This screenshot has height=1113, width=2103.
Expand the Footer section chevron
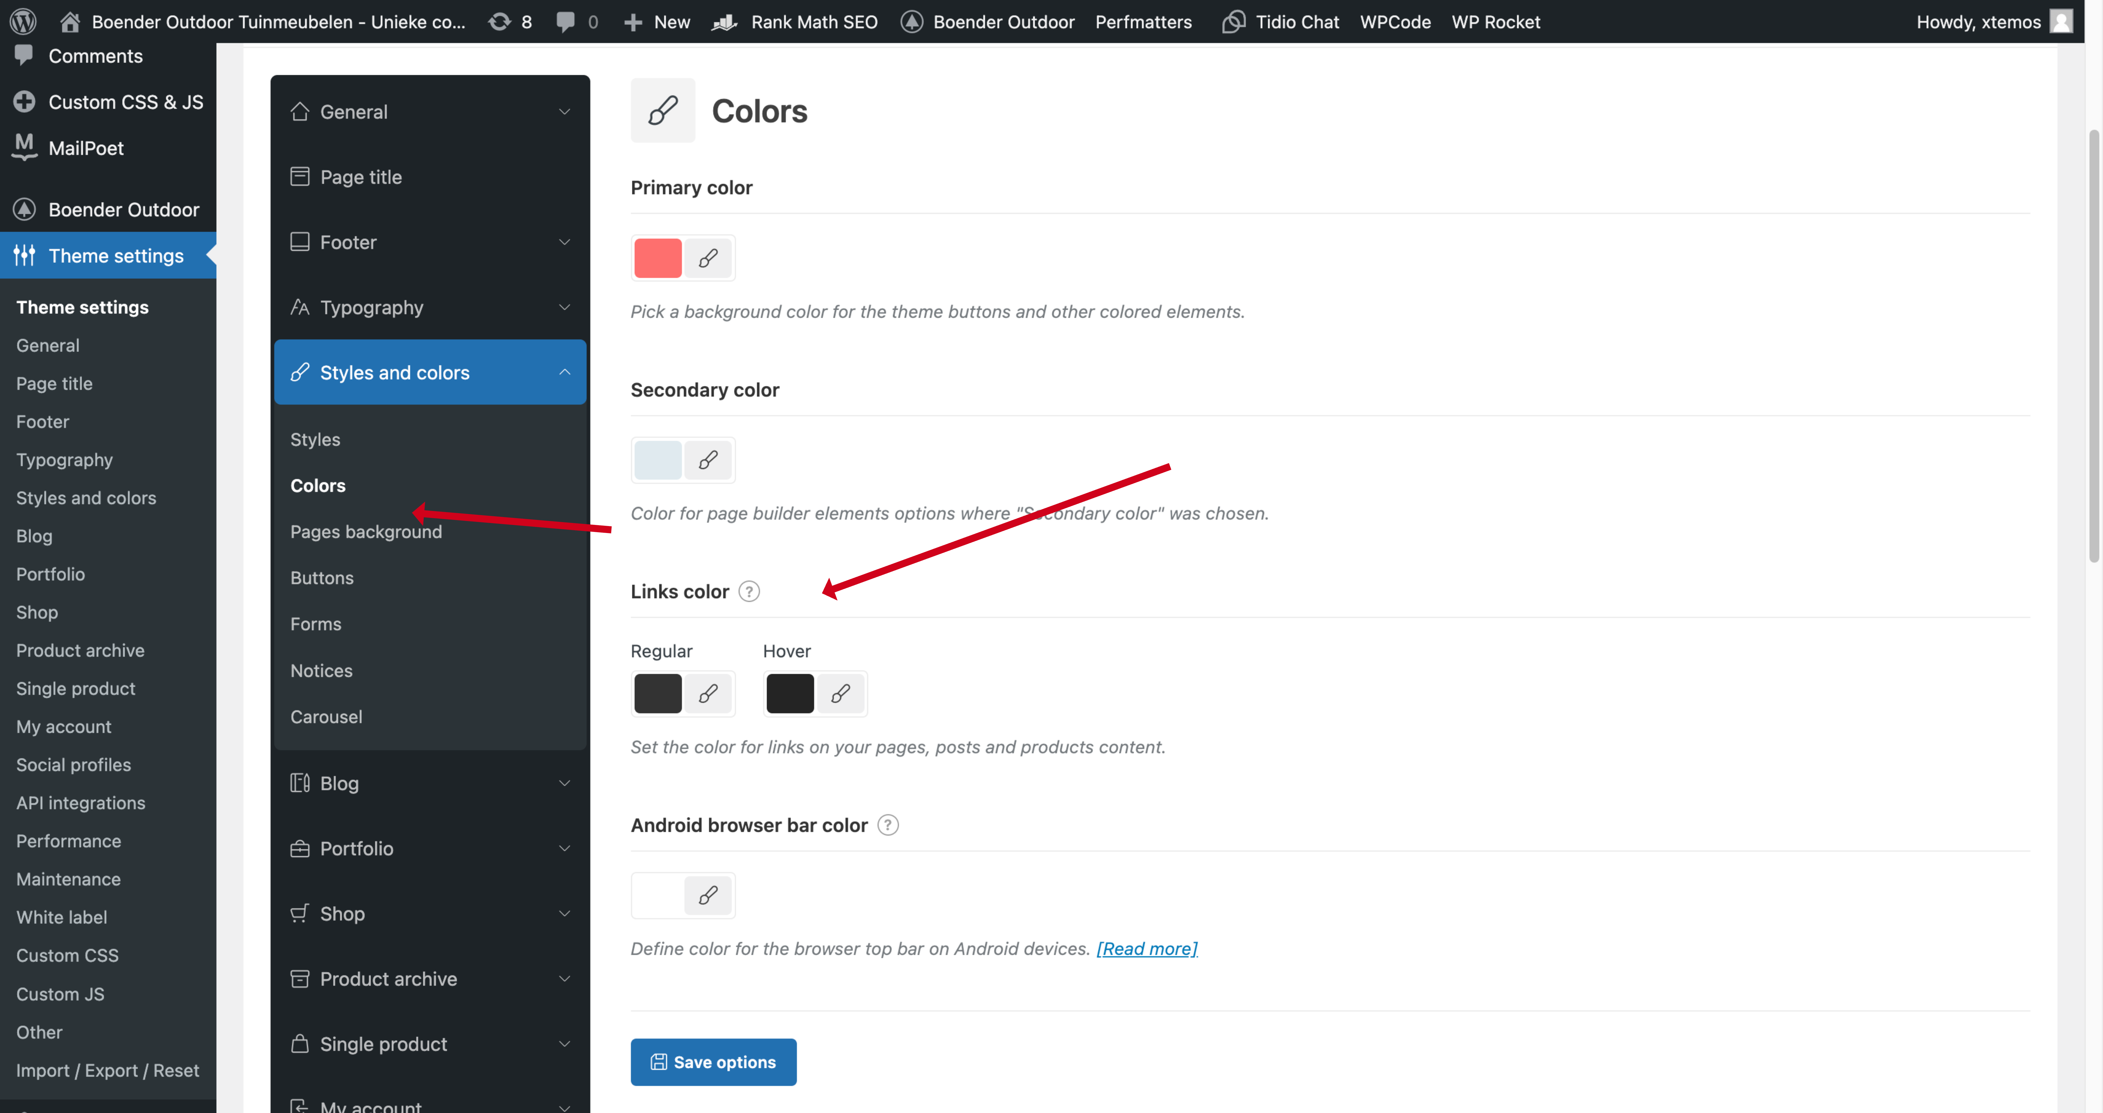coord(564,242)
